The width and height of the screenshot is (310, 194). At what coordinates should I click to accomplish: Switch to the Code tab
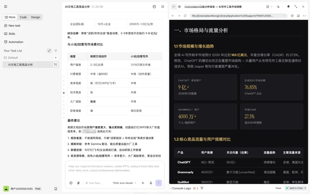click(23, 17)
